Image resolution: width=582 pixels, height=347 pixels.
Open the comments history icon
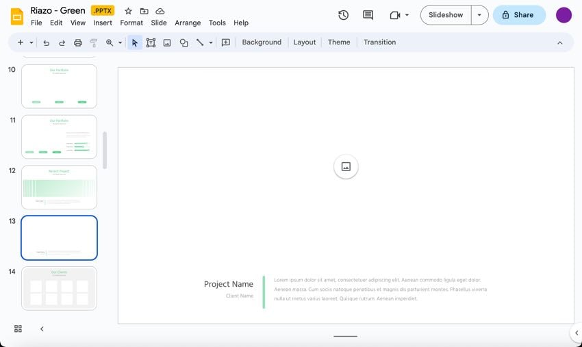tap(368, 15)
